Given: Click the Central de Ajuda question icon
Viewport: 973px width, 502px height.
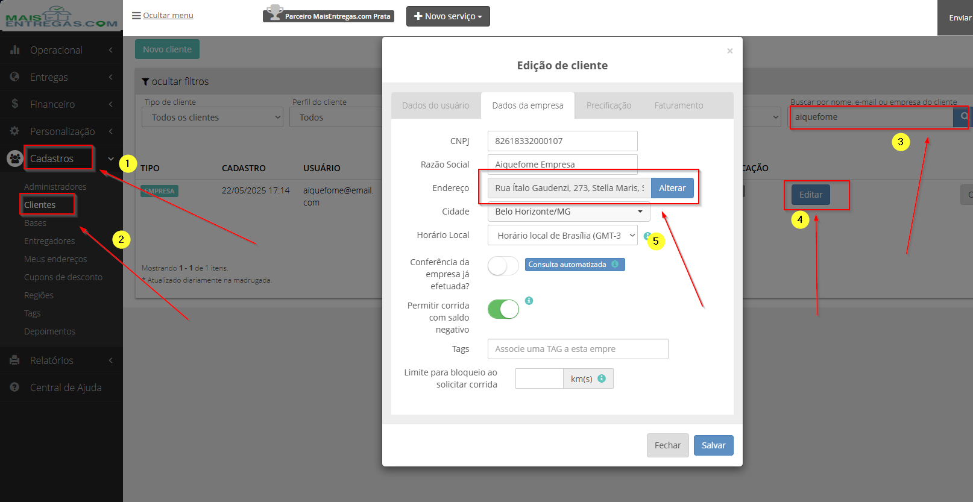Looking at the screenshot, I should (x=15, y=387).
